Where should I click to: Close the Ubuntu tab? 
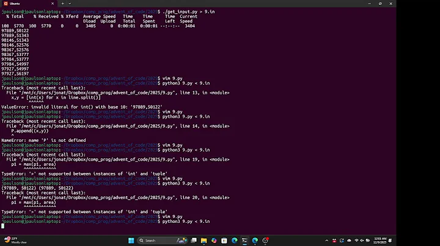click(53, 4)
